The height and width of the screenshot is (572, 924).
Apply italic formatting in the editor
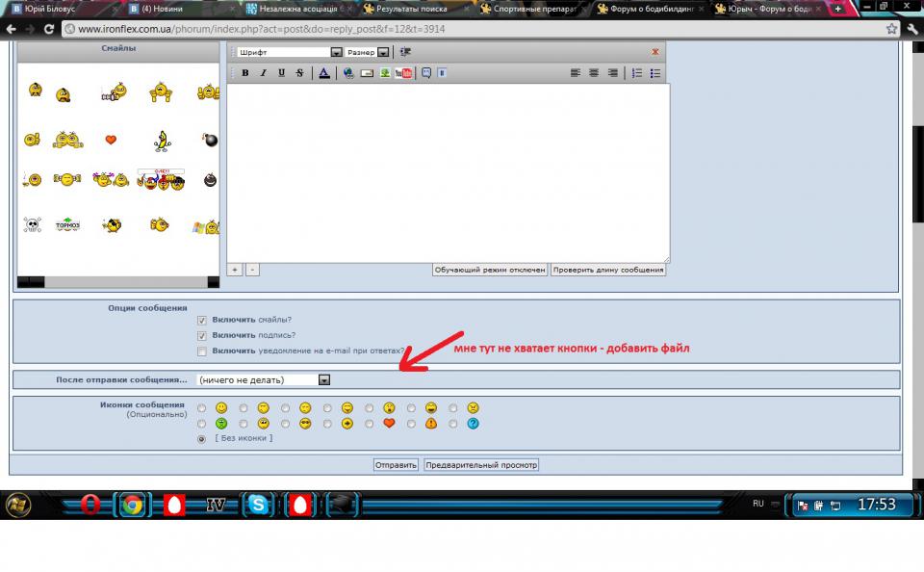(263, 73)
